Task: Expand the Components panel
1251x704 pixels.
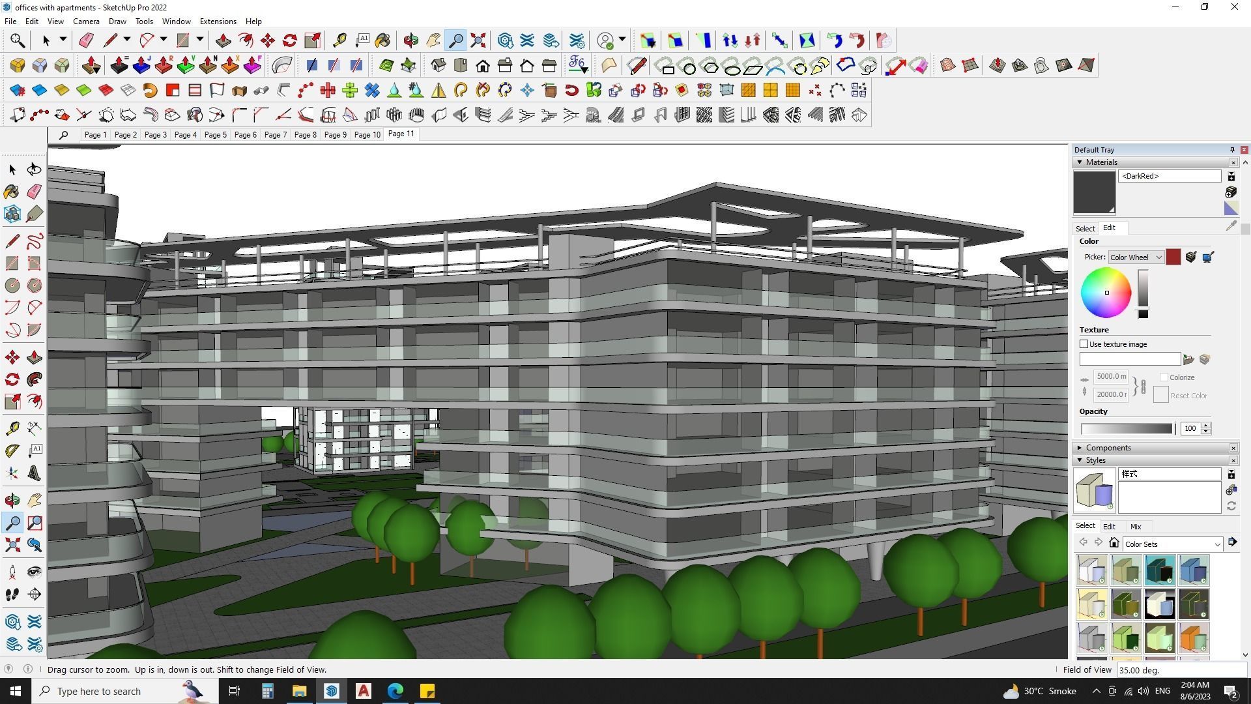Action: point(1080,448)
